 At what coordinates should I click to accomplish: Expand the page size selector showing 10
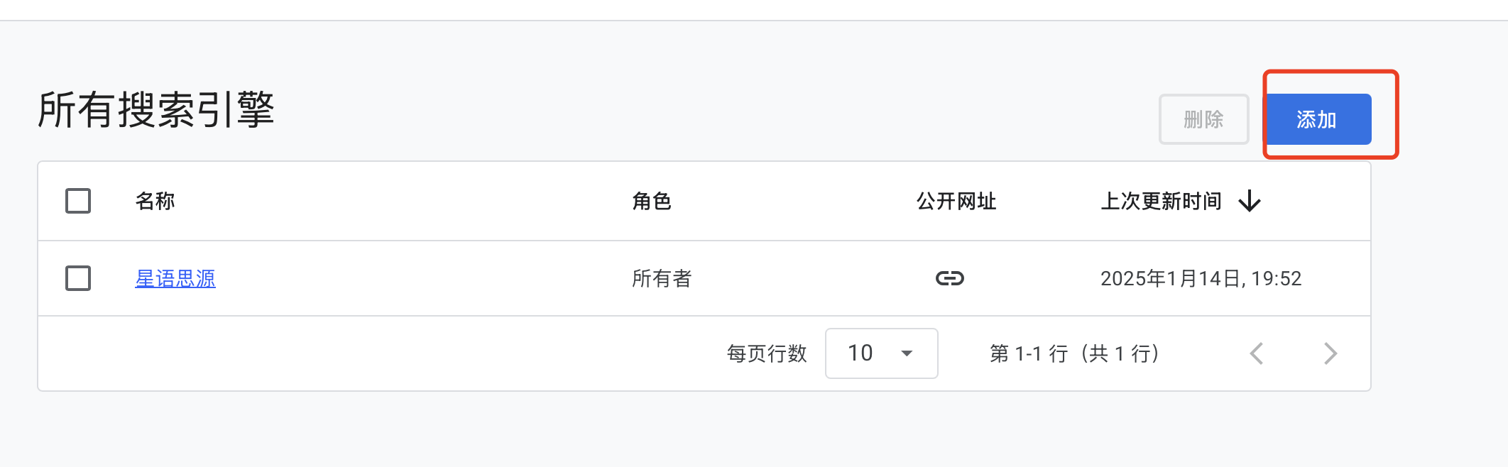882,353
